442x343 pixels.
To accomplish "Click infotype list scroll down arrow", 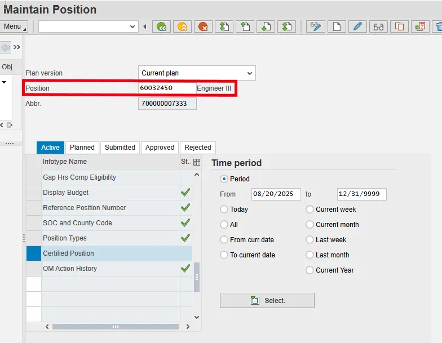I will 197,318.
